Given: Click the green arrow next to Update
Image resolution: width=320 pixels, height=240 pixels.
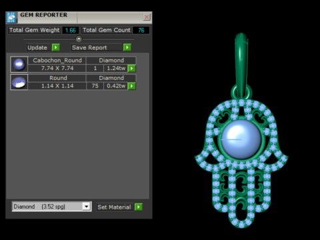Looking at the screenshot, I should [56, 47].
